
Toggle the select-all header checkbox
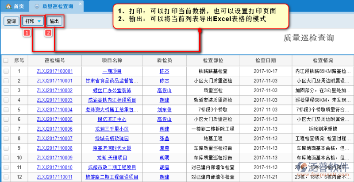tap(6, 61)
